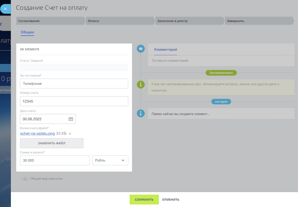Cancel creation with ОТМЕНИТЬ
The image size is (298, 207).
[x=171, y=200]
